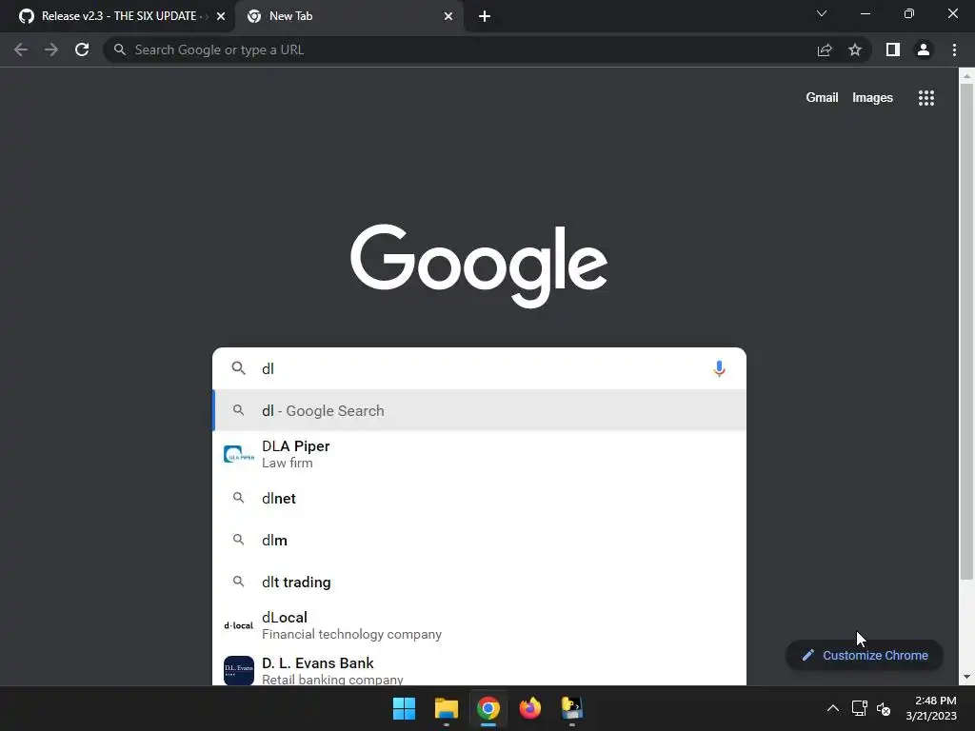
Task: Select dLocal Financial technology company suggestion
Action: click(x=479, y=625)
